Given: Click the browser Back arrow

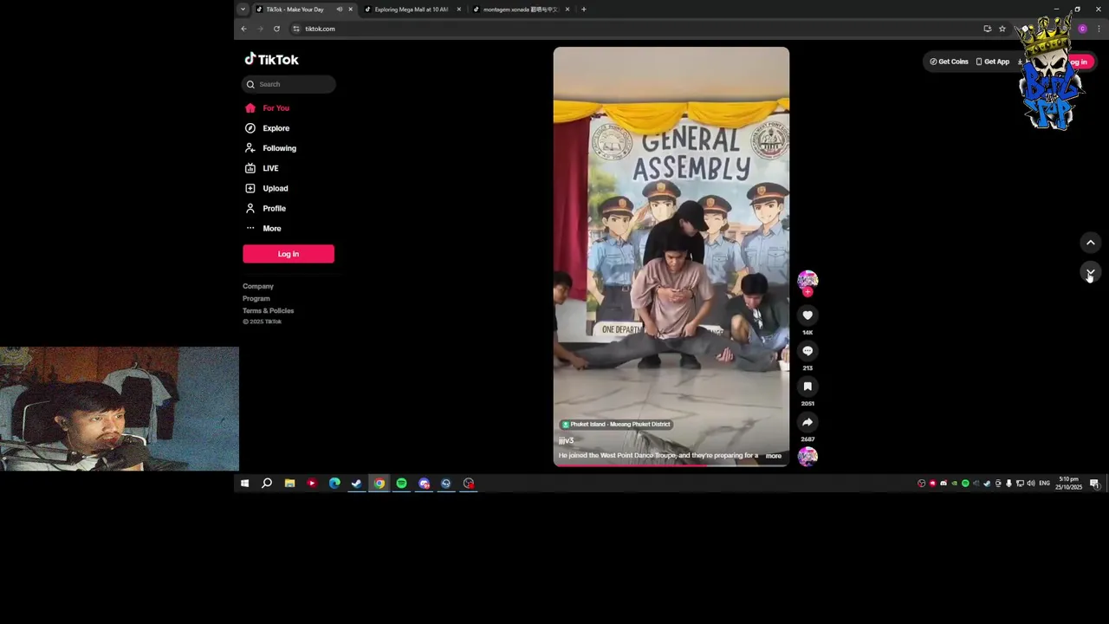Looking at the screenshot, I should (243, 29).
